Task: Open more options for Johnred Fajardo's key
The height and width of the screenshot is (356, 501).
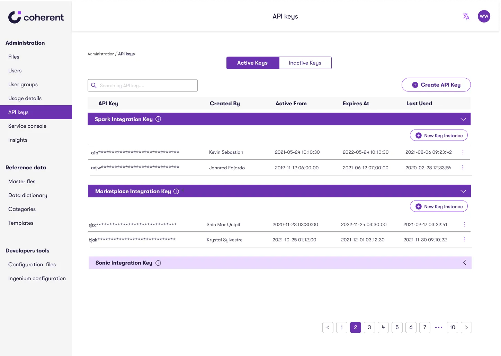Action: coord(463,167)
